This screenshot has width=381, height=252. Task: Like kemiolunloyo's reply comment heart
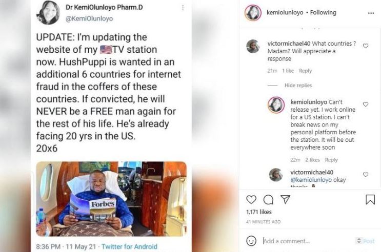pos(366,104)
